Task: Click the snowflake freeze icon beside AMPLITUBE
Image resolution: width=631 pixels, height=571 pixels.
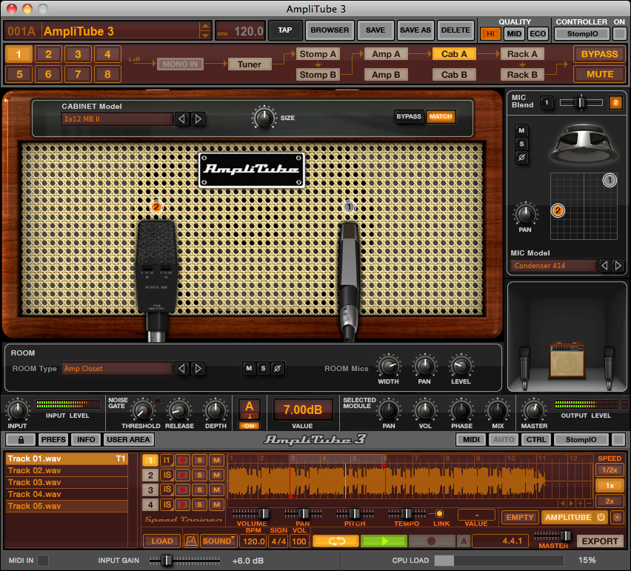Action: click(x=617, y=517)
